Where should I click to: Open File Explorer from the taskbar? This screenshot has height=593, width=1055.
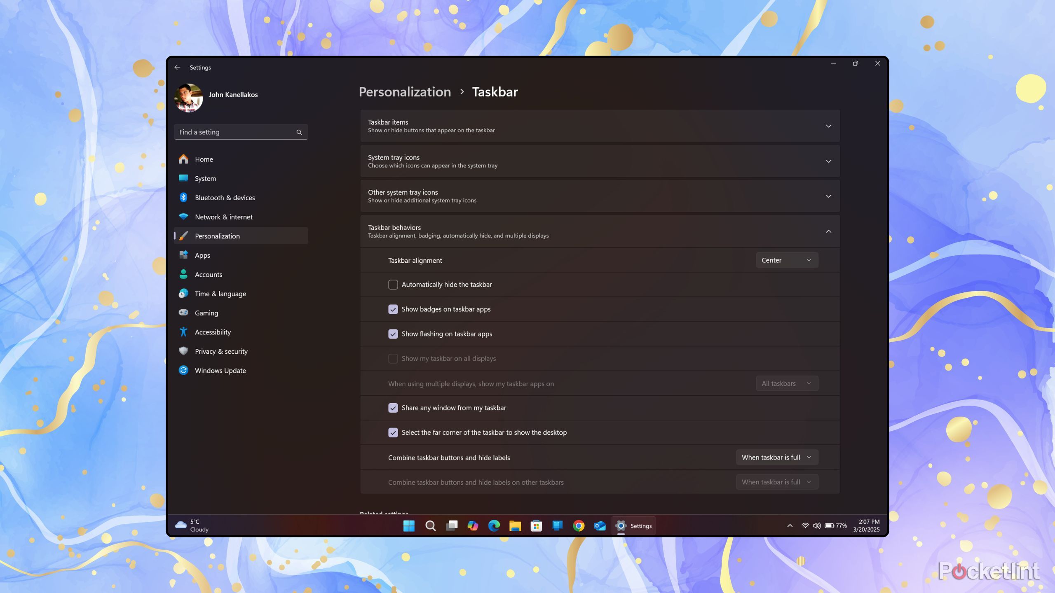[x=515, y=525]
